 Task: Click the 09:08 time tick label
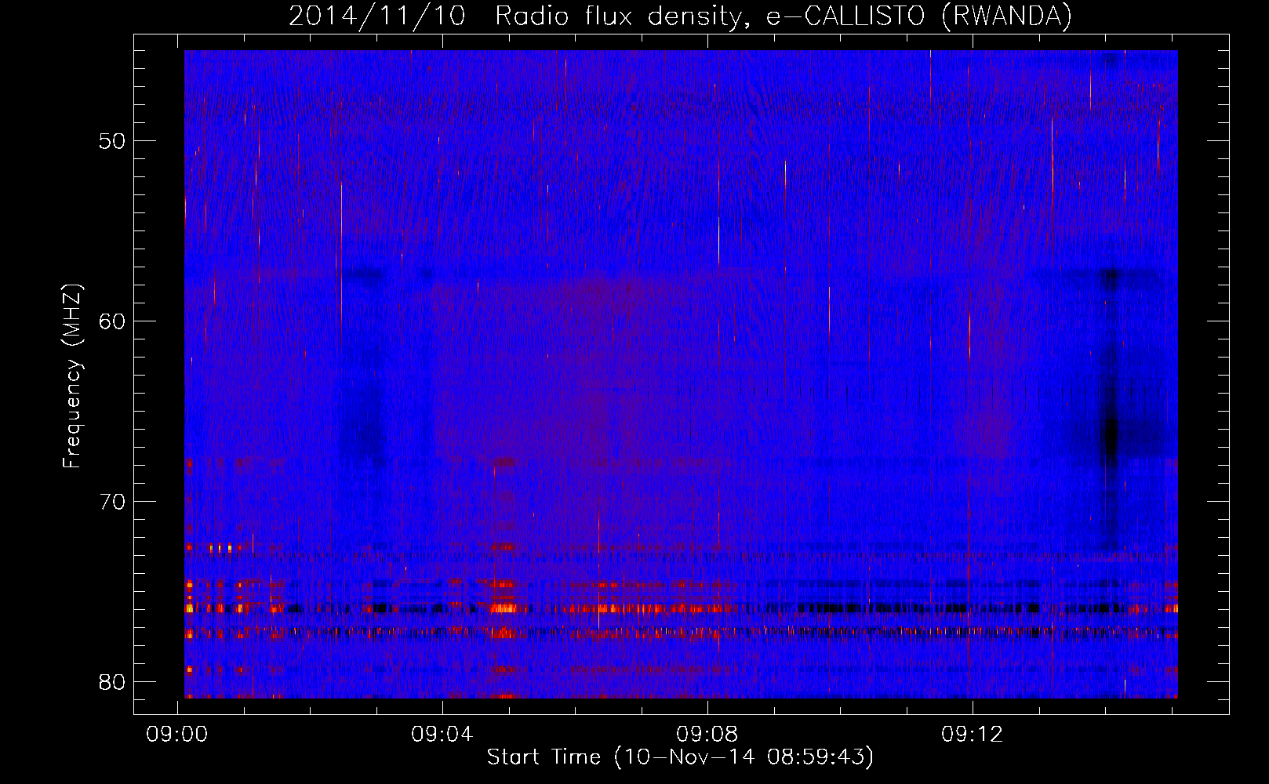coord(707,734)
